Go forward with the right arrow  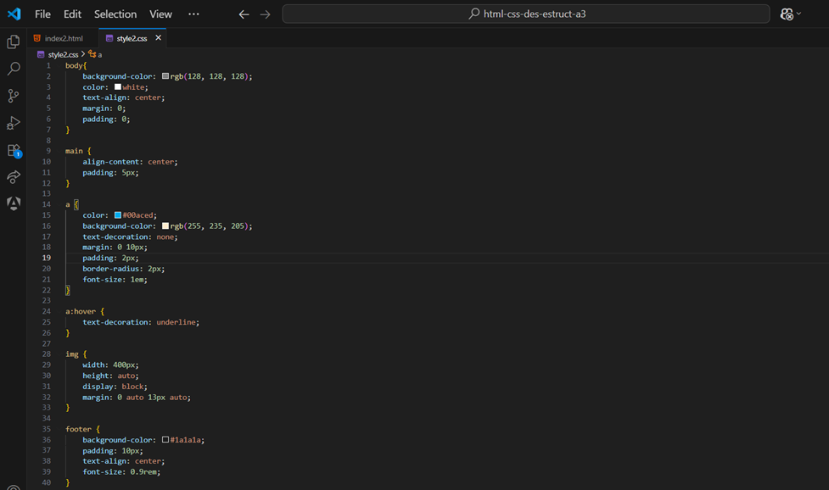click(266, 14)
